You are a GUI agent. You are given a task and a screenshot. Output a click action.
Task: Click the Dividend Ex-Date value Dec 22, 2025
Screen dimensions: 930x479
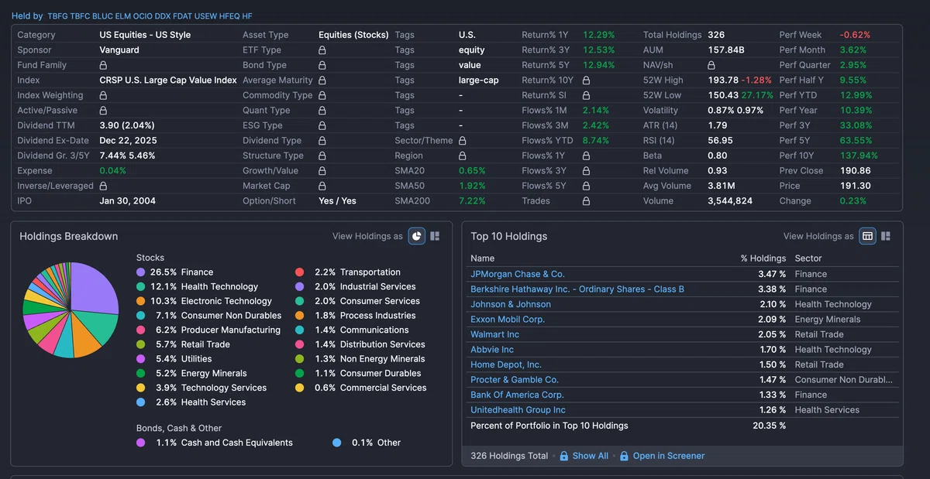[128, 141]
